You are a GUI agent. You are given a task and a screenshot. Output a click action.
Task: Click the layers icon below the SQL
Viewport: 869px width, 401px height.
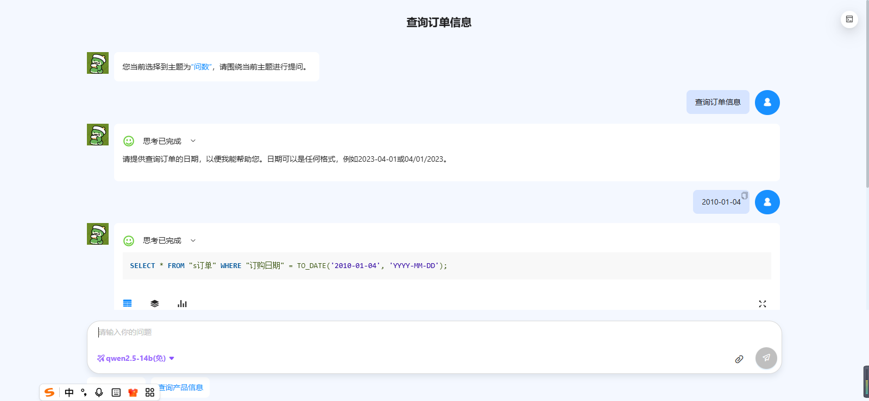(155, 303)
